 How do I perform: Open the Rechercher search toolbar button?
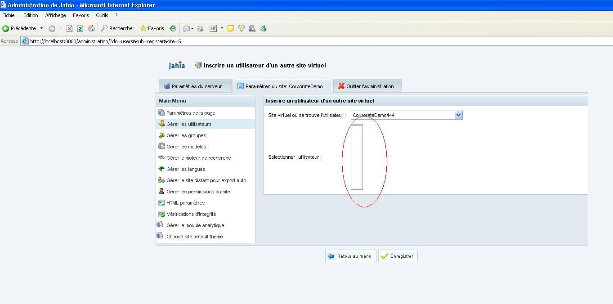[117, 28]
